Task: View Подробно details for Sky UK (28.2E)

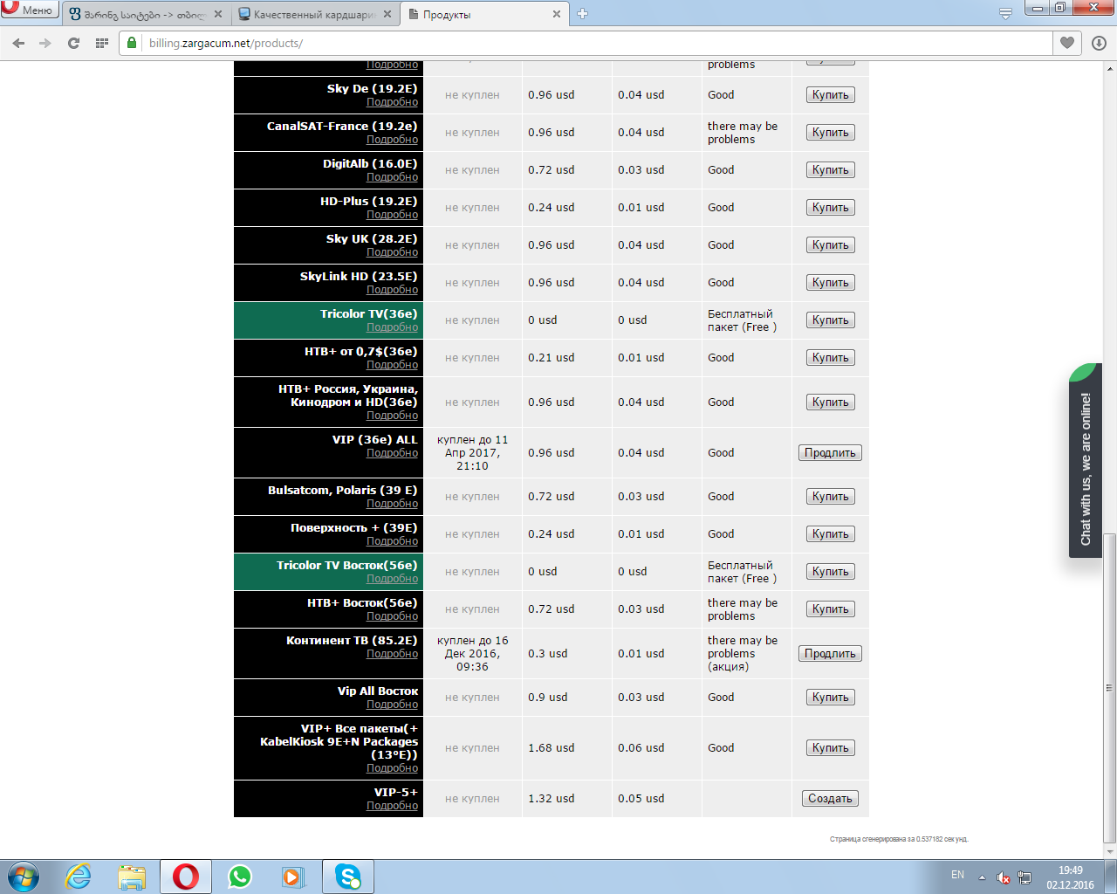Action: tap(392, 252)
